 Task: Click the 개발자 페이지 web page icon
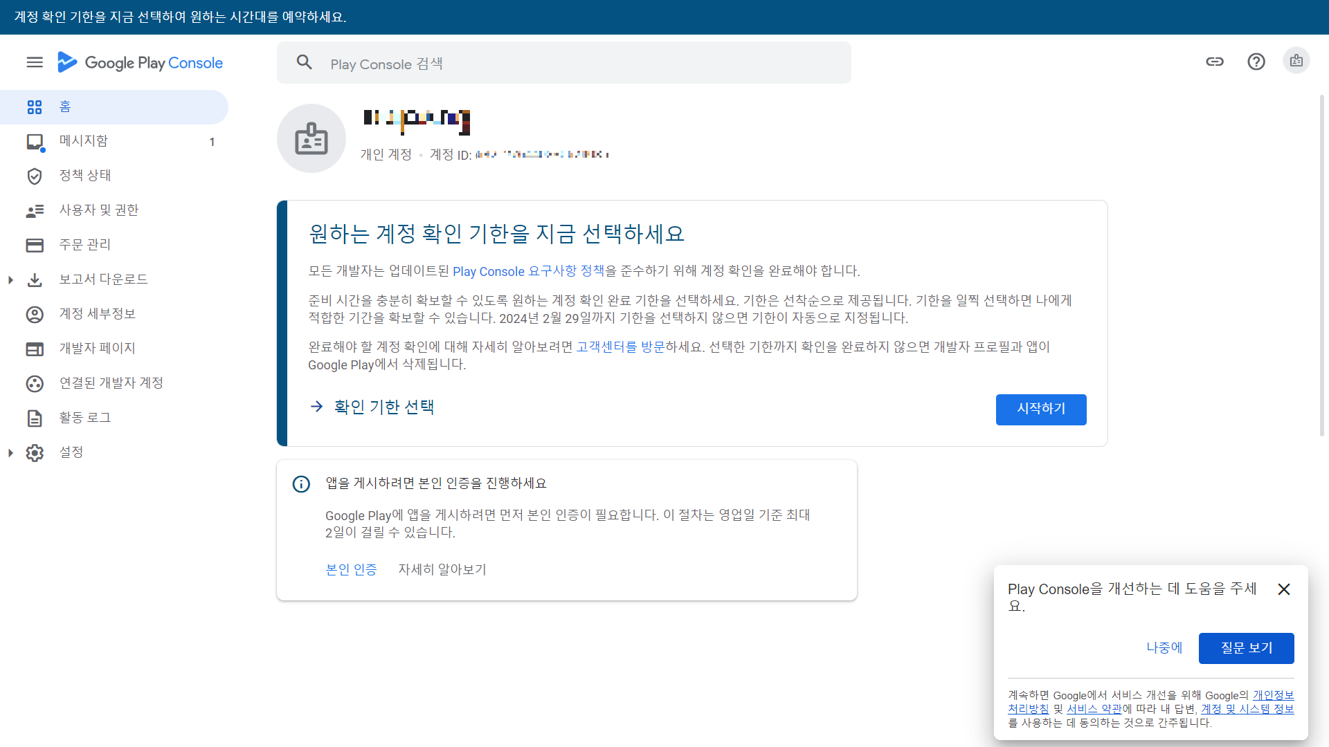[35, 349]
